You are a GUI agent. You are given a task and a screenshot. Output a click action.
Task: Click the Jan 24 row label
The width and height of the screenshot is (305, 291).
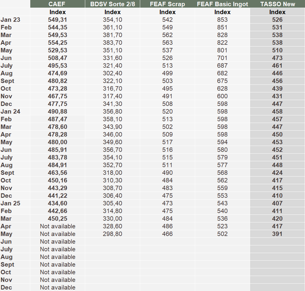(10, 112)
